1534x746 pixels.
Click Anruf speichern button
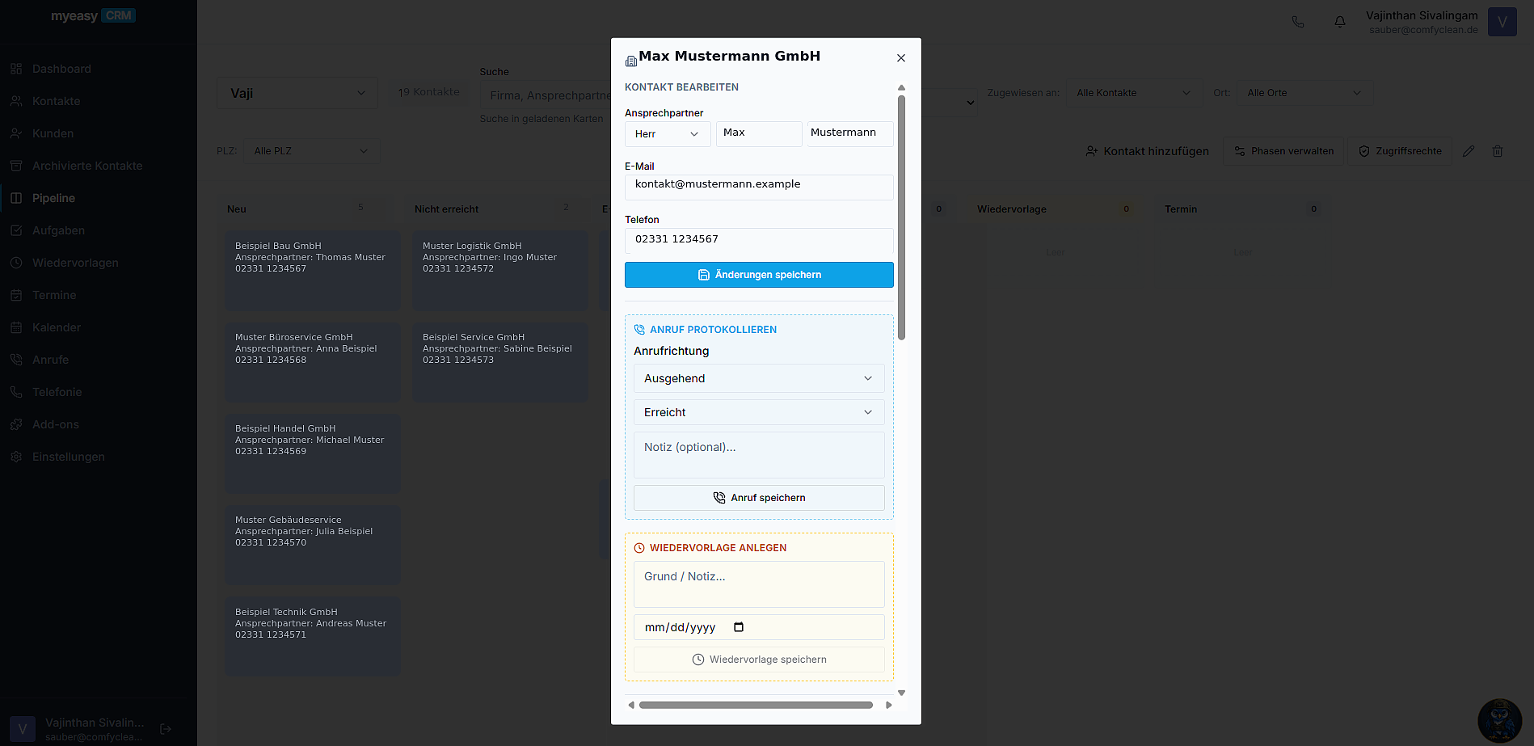(x=759, y=498)
